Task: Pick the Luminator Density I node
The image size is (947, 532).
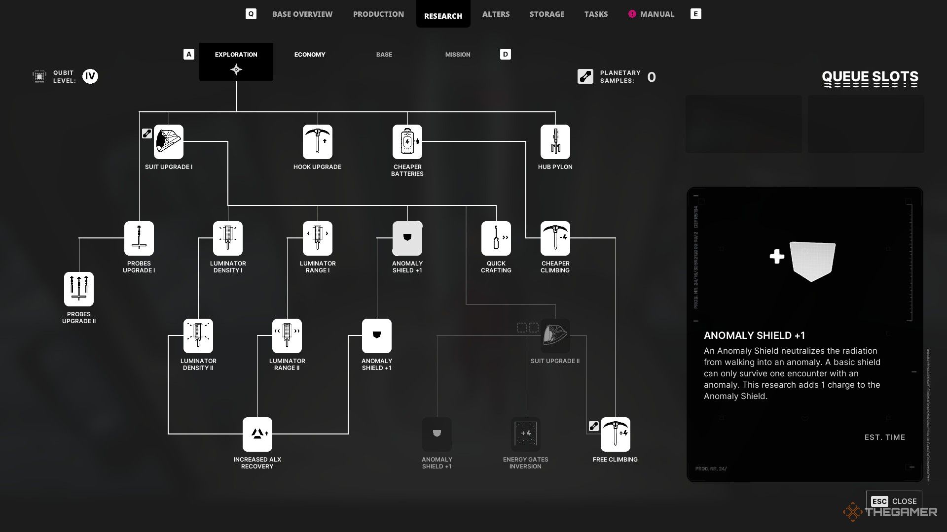Action: [228, 238]
